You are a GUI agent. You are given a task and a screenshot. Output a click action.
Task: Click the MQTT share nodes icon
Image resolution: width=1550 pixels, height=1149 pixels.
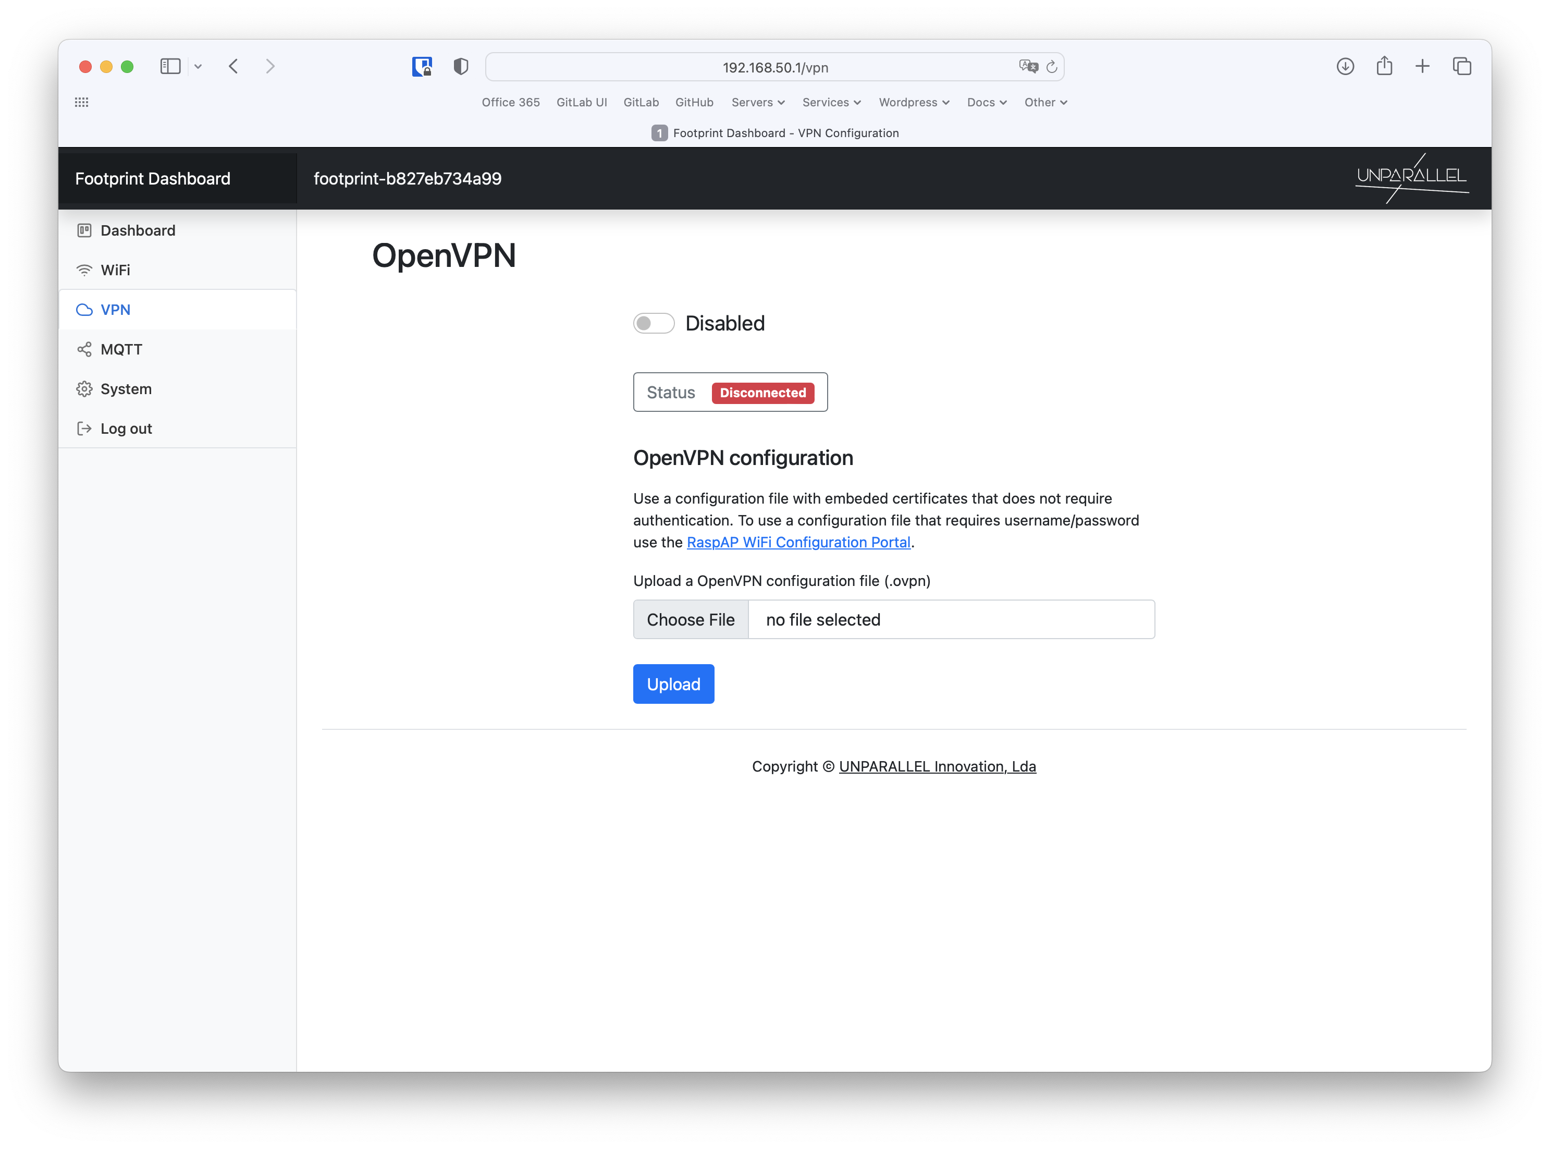[x=84, y=349]
